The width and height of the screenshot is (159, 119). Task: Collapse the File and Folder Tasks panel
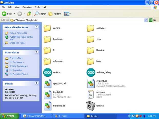pos(36,27)
